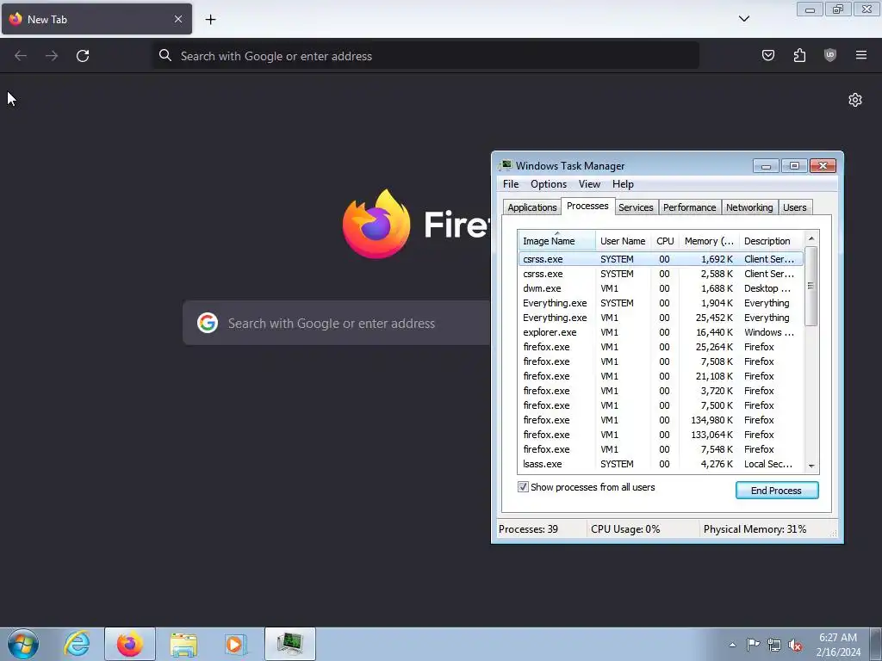Select the New Tab browser tab
The image size is (882, 661).
coord(96,19)
